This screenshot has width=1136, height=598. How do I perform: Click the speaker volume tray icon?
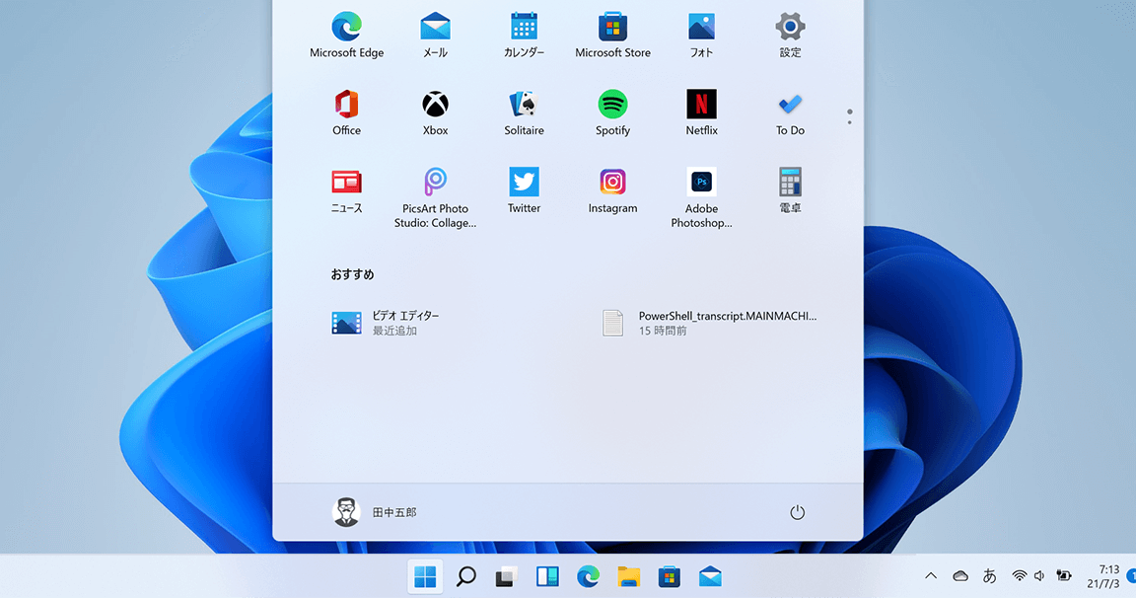click(1039, 576)
